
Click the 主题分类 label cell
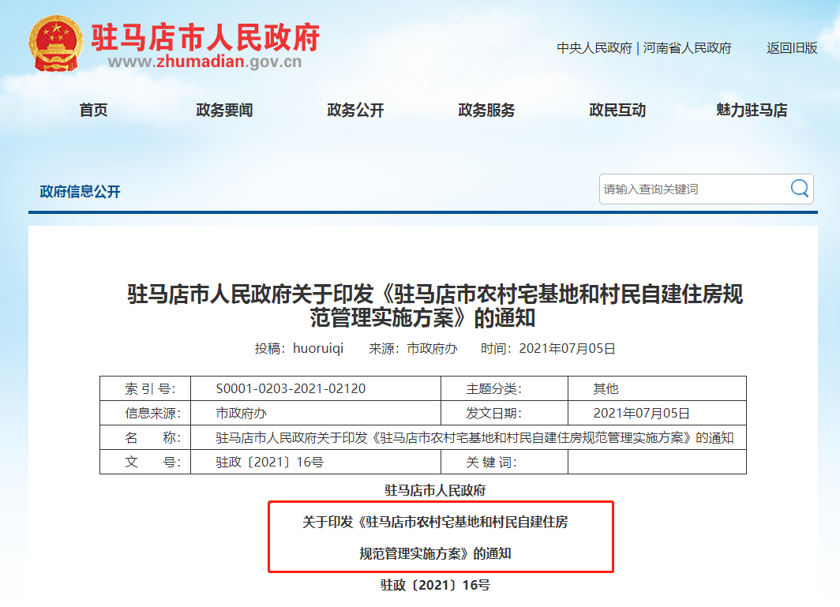pos(504,388)
